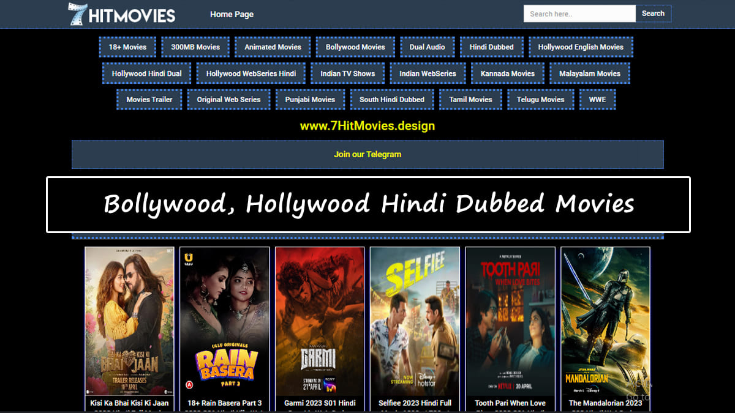The width and height of the screenshot is (735, 413).
Task: Open Hollywood WebSeries Hindi category
Action: pyautogui.click(x=251, y=73)
